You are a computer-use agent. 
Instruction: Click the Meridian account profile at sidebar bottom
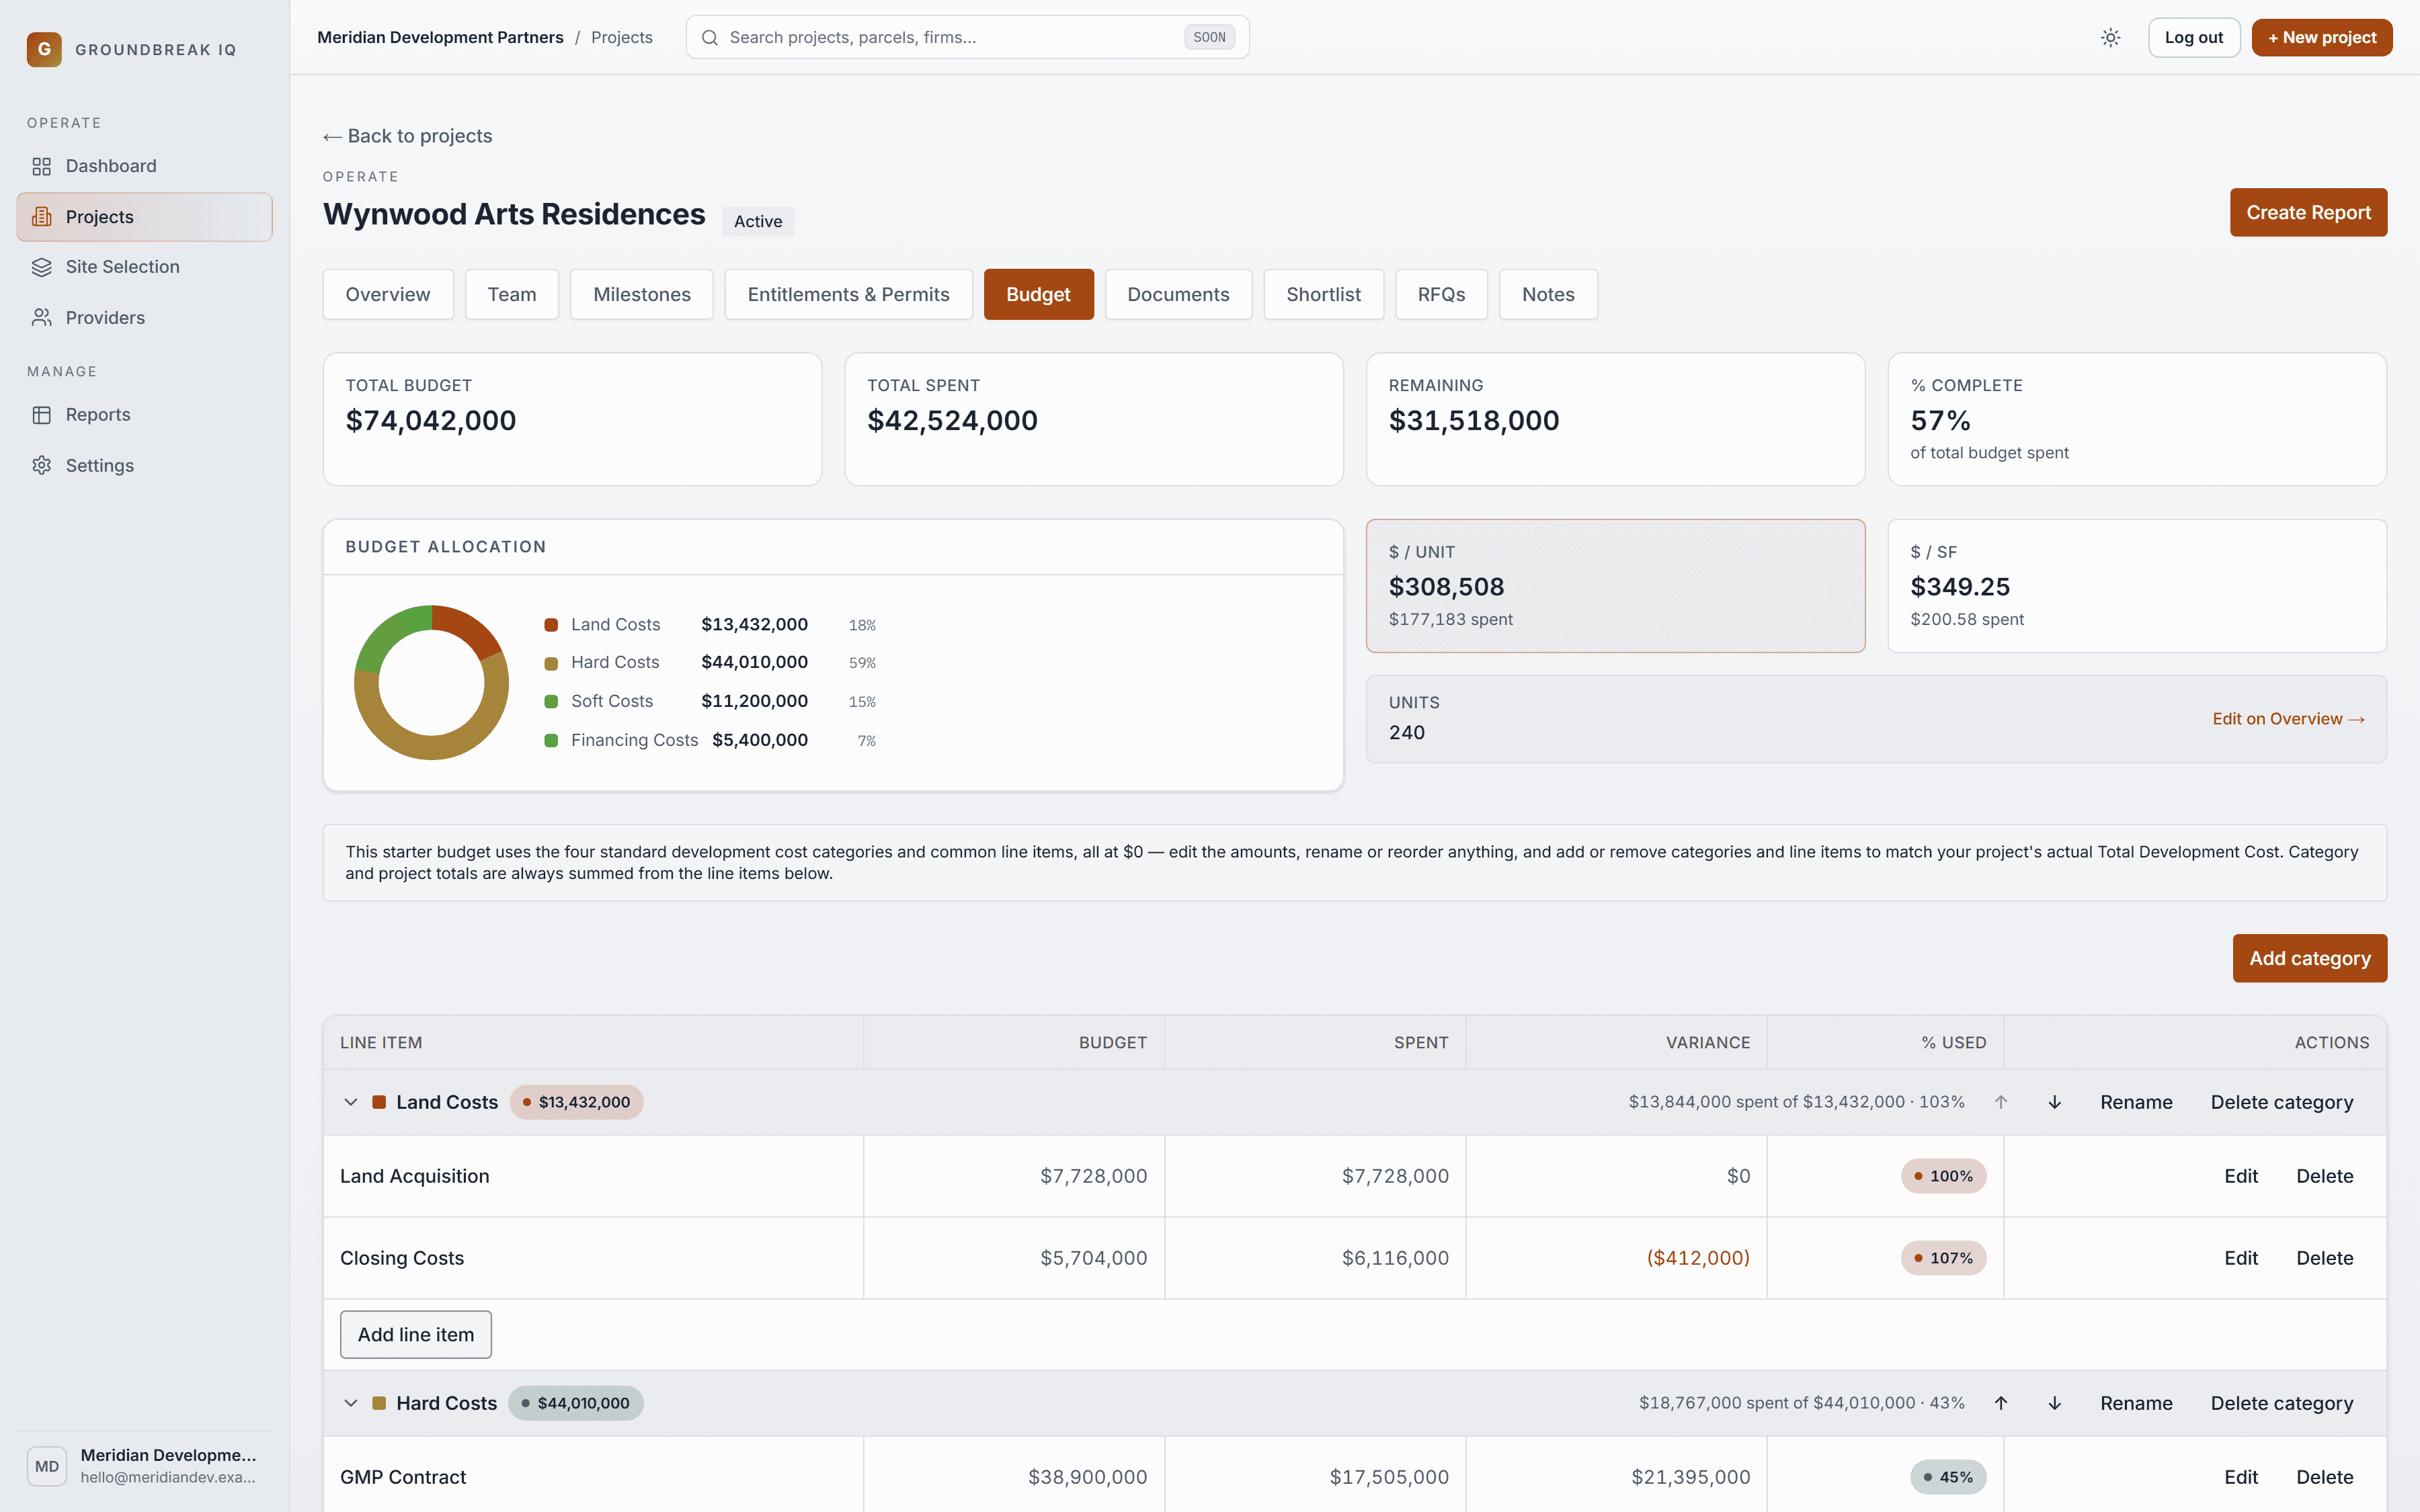coord(144,1467)
